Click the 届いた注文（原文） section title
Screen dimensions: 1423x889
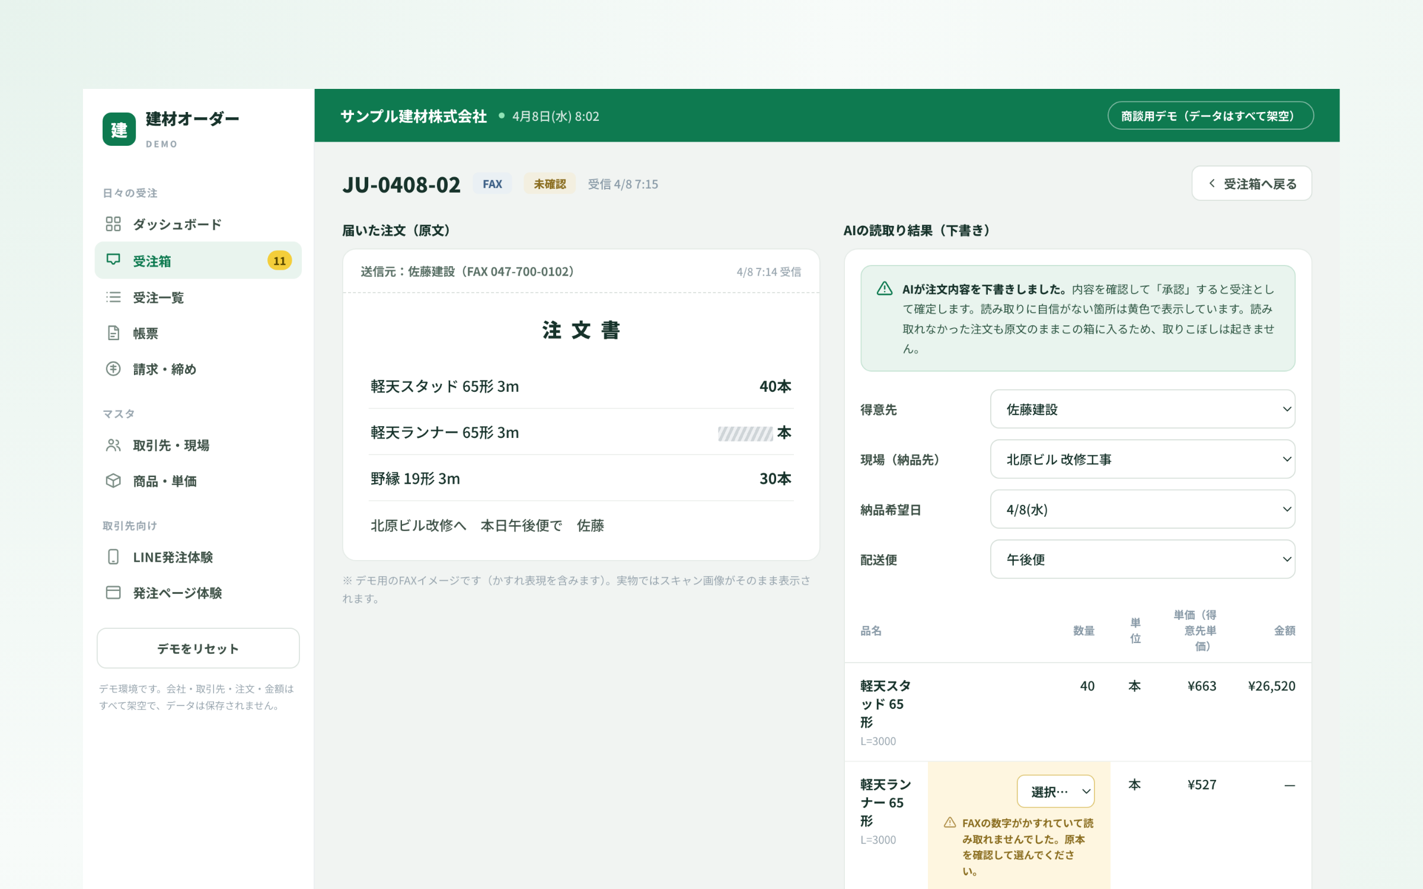(x=396, y=231)
